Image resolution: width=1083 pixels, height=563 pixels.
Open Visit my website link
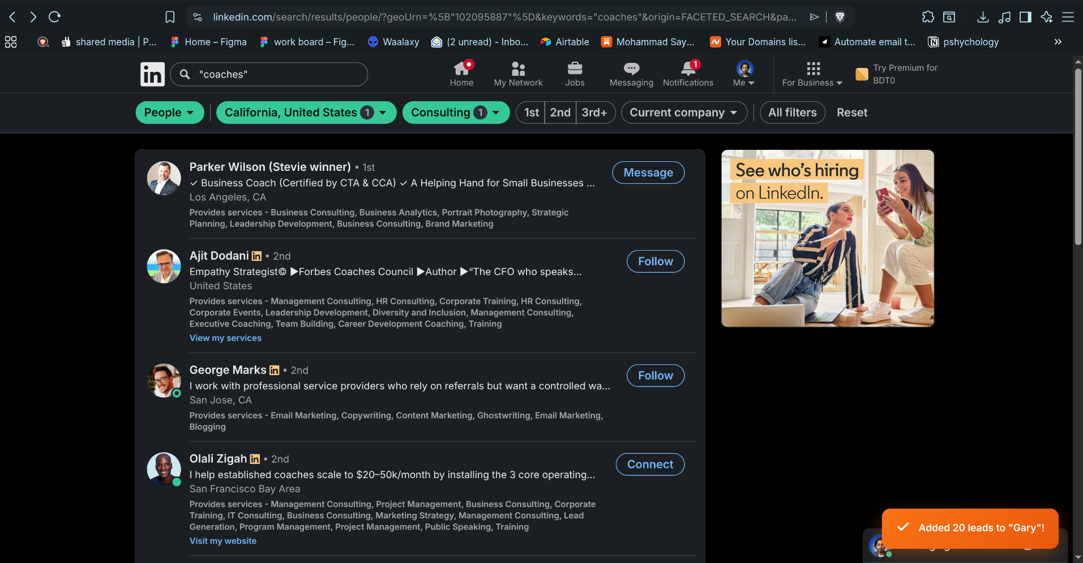point(223,541)
